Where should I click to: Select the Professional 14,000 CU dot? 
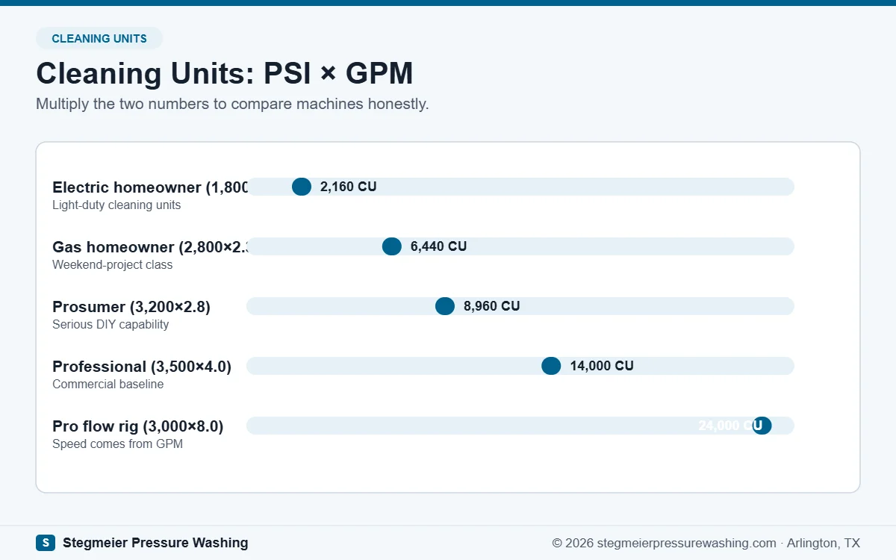pos(551,366)
